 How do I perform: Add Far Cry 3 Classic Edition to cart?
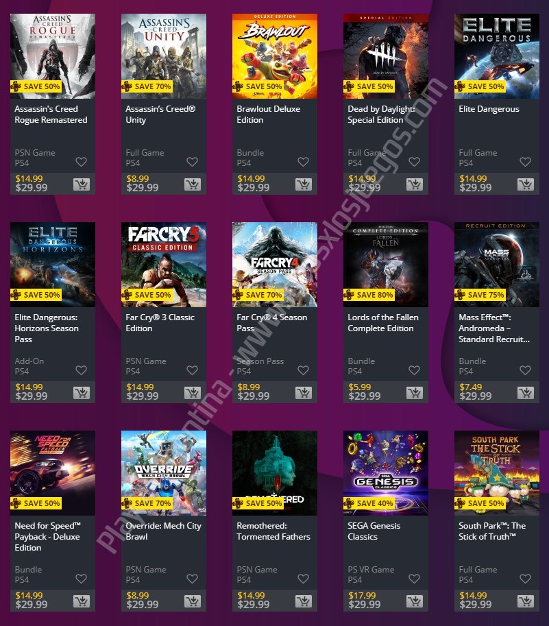tap(193, 392)
